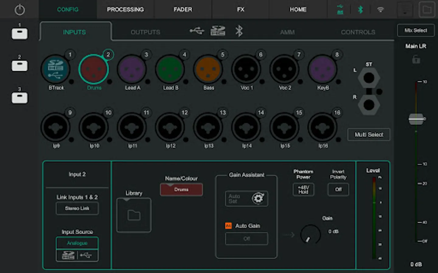Select the BTrack SD/USB input icon
Viewport: 438px width, 273px height.
click(56, 69)
